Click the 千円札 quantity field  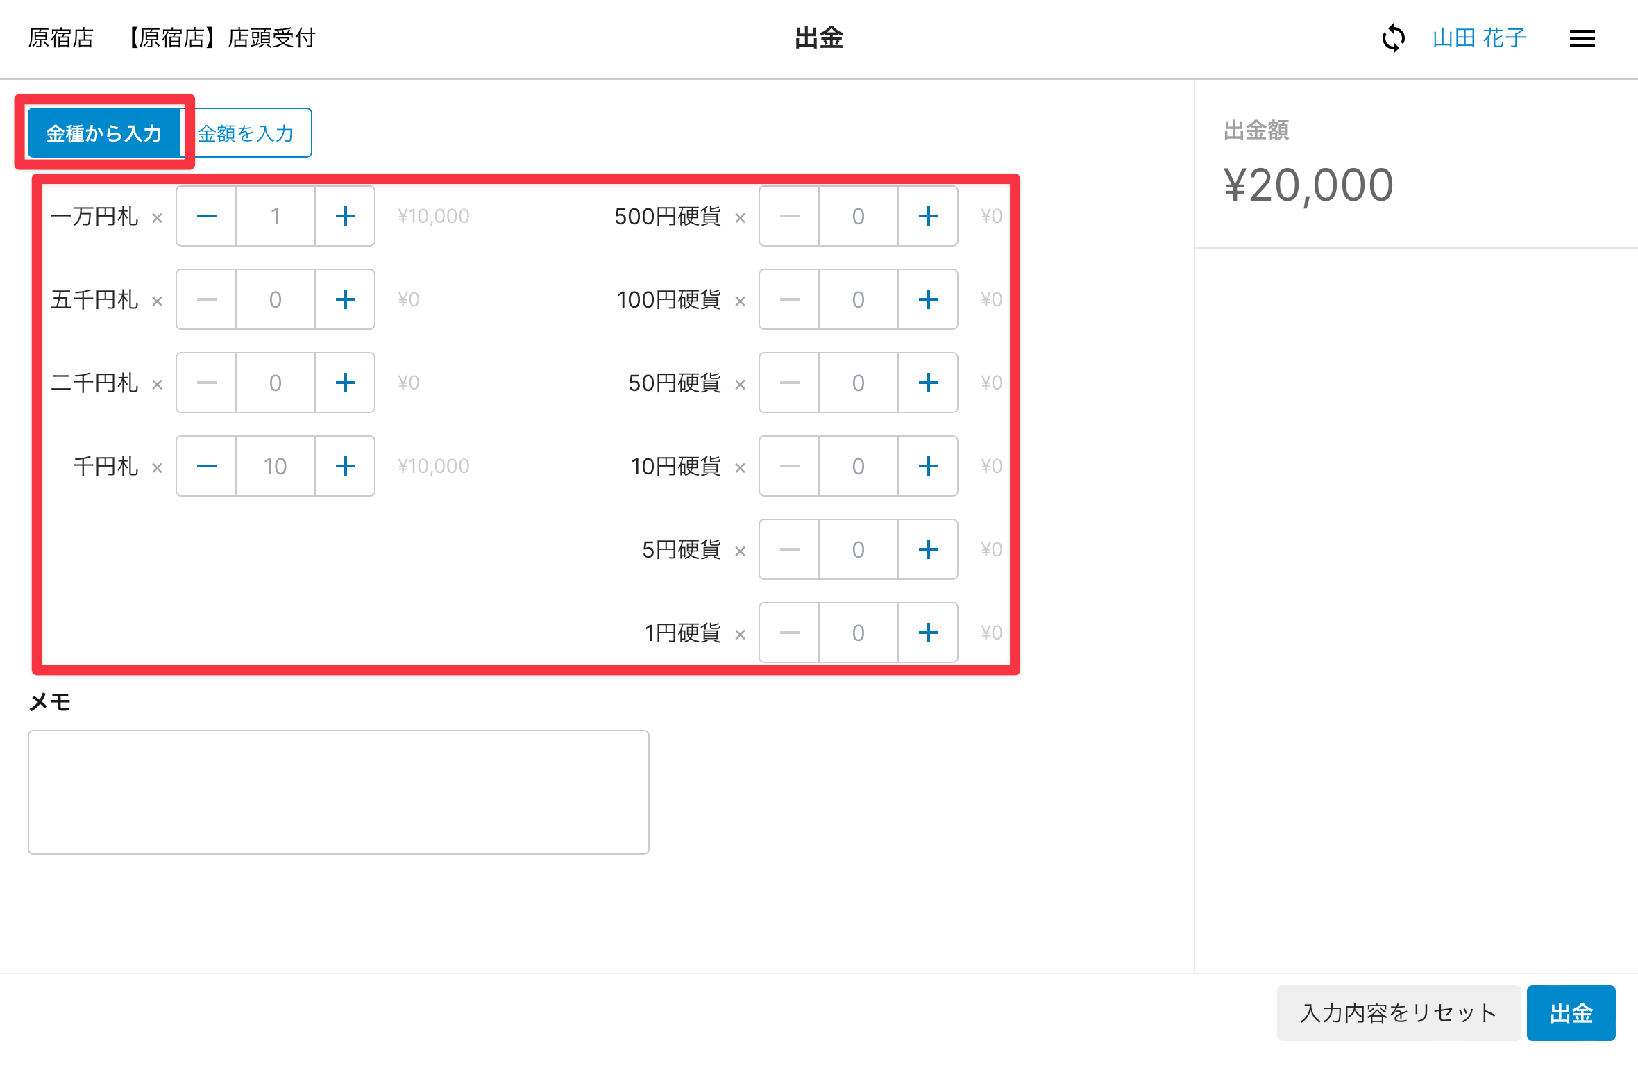tap(276, 466)
